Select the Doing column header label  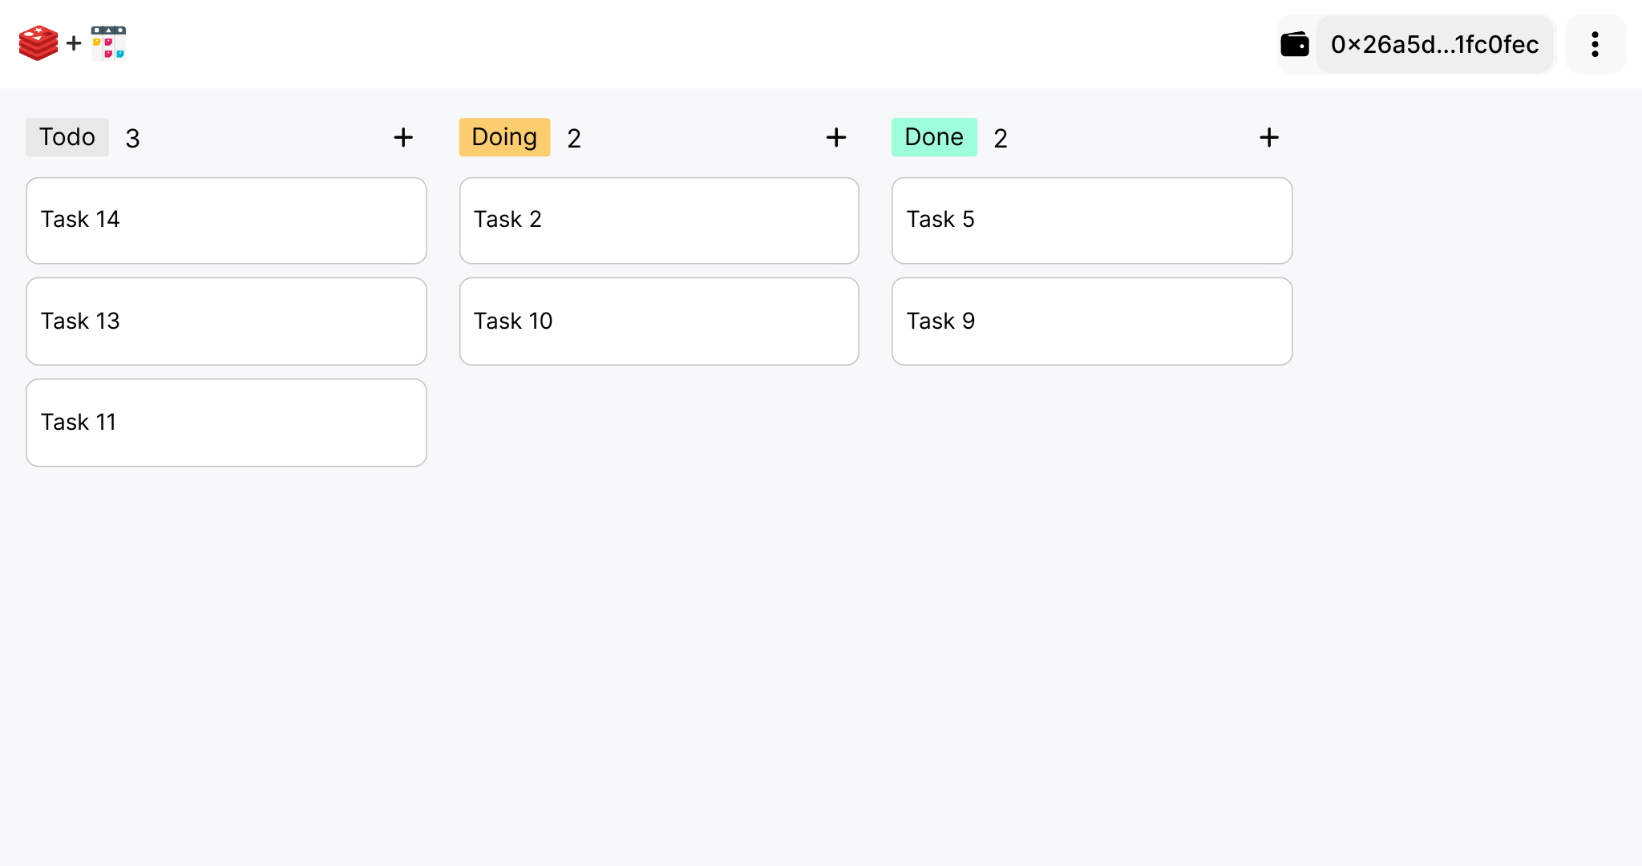click(x=504, y=137)
